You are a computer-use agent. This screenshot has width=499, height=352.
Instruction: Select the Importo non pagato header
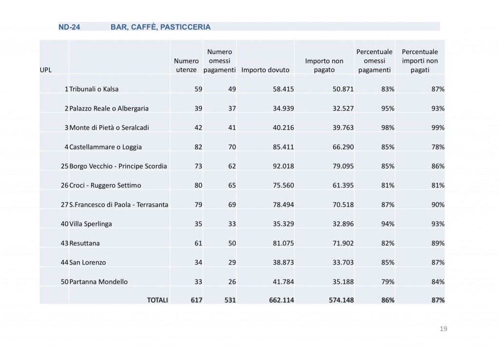click(x=324, y=65)
